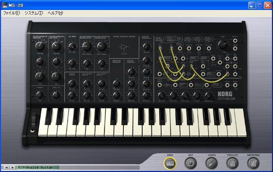The height and width of the screenshot is (172, 273).
Task: Click the KORG logo on the panel
Action: [225, 94]
